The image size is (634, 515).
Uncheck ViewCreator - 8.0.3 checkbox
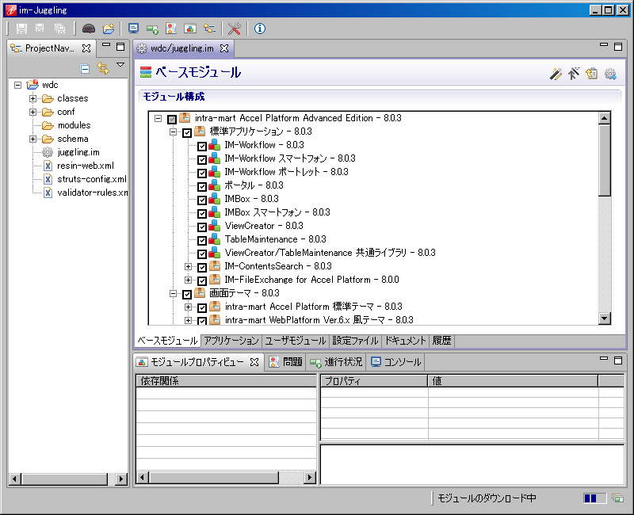click(x=202, y=227)
